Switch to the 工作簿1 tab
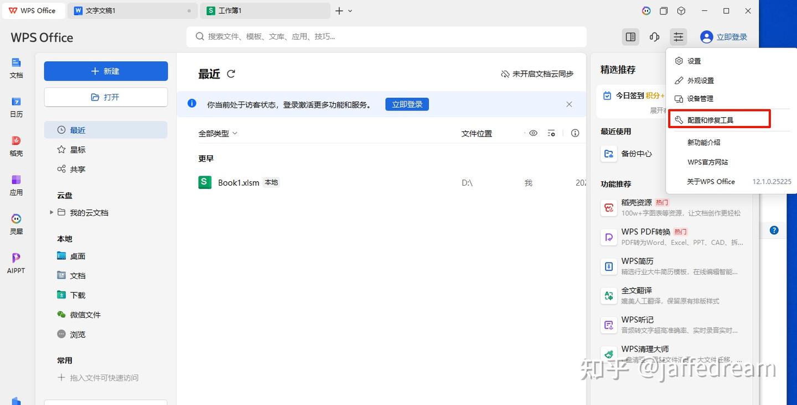Image resolution: width=797 pixels, height=405 pixels. [x=266, y=10]
